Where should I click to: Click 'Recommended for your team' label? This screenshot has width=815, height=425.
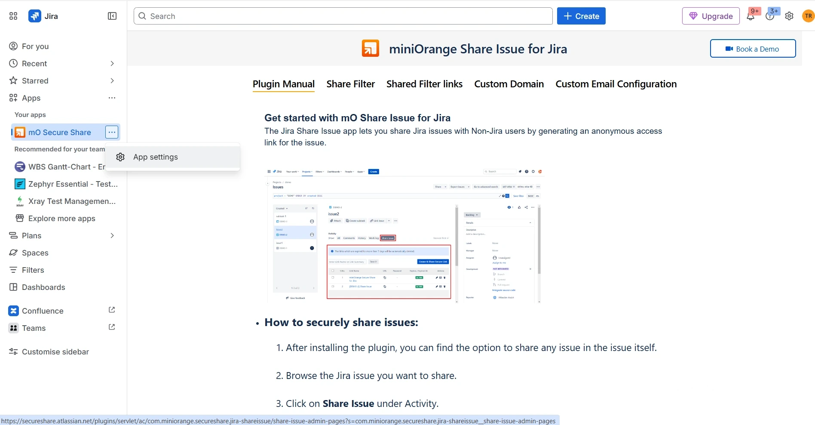[x=60, y=149]
